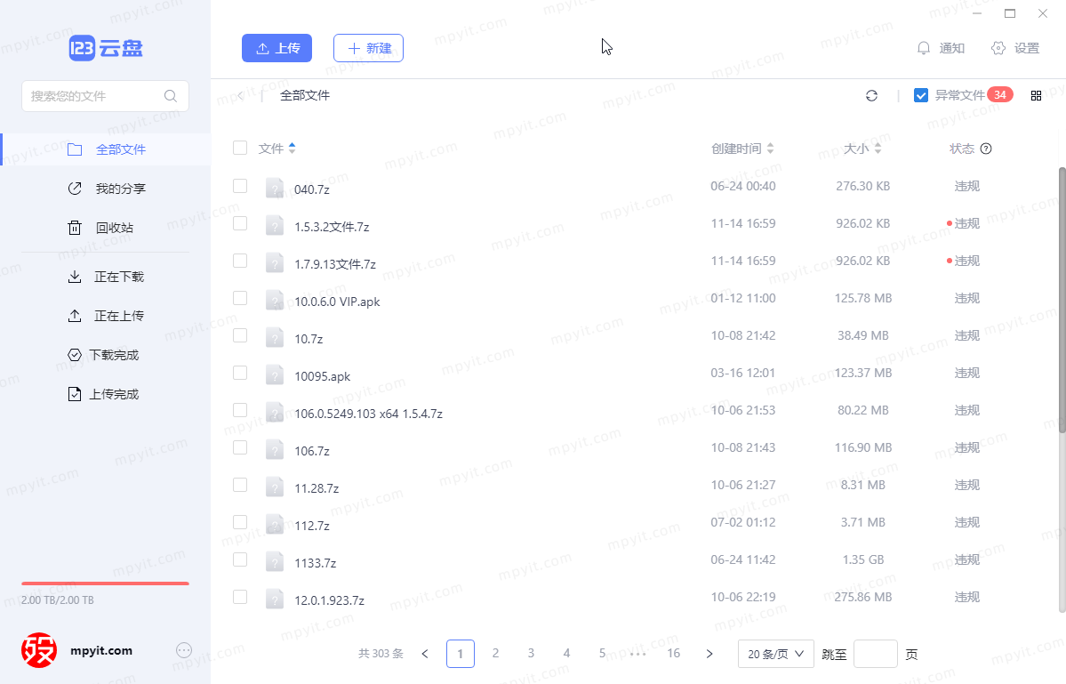Open 正在上传 in the sidebar
This screenshot has width=1066, height=684.
(106, 316)
